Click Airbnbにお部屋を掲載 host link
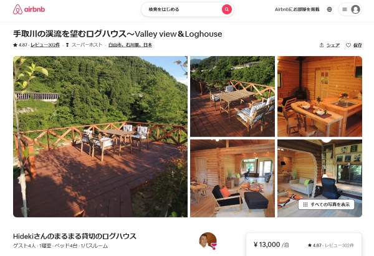Viewport: 374px width, 256px height. (x=297, y=9)
